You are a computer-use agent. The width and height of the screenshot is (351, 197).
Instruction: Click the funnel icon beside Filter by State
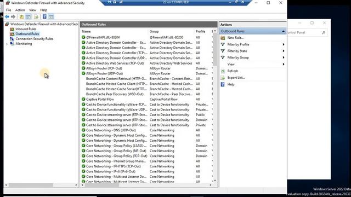click(223, 51)
